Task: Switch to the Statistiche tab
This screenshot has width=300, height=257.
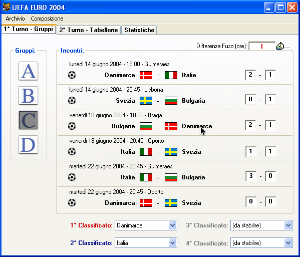Action: 139,30
